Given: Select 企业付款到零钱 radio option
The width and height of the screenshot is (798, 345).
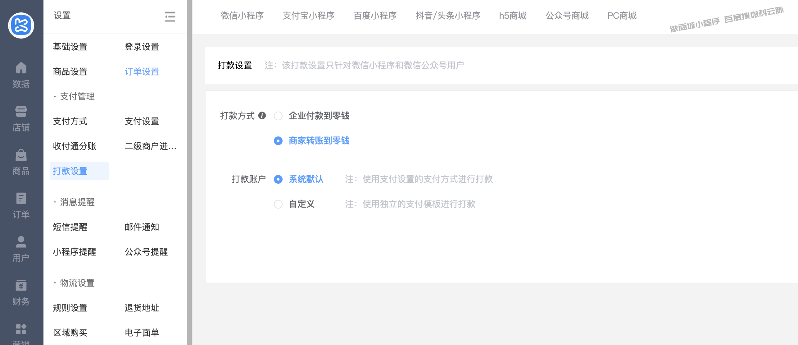Looking at the screenshot, I should (x=278, y=116).
